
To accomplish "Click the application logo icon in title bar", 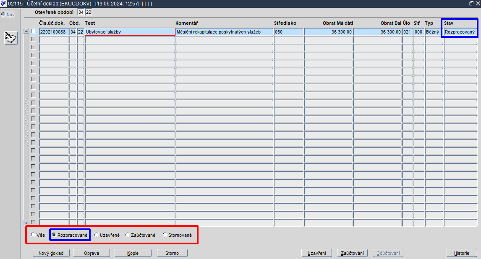I will coord(3,4).
